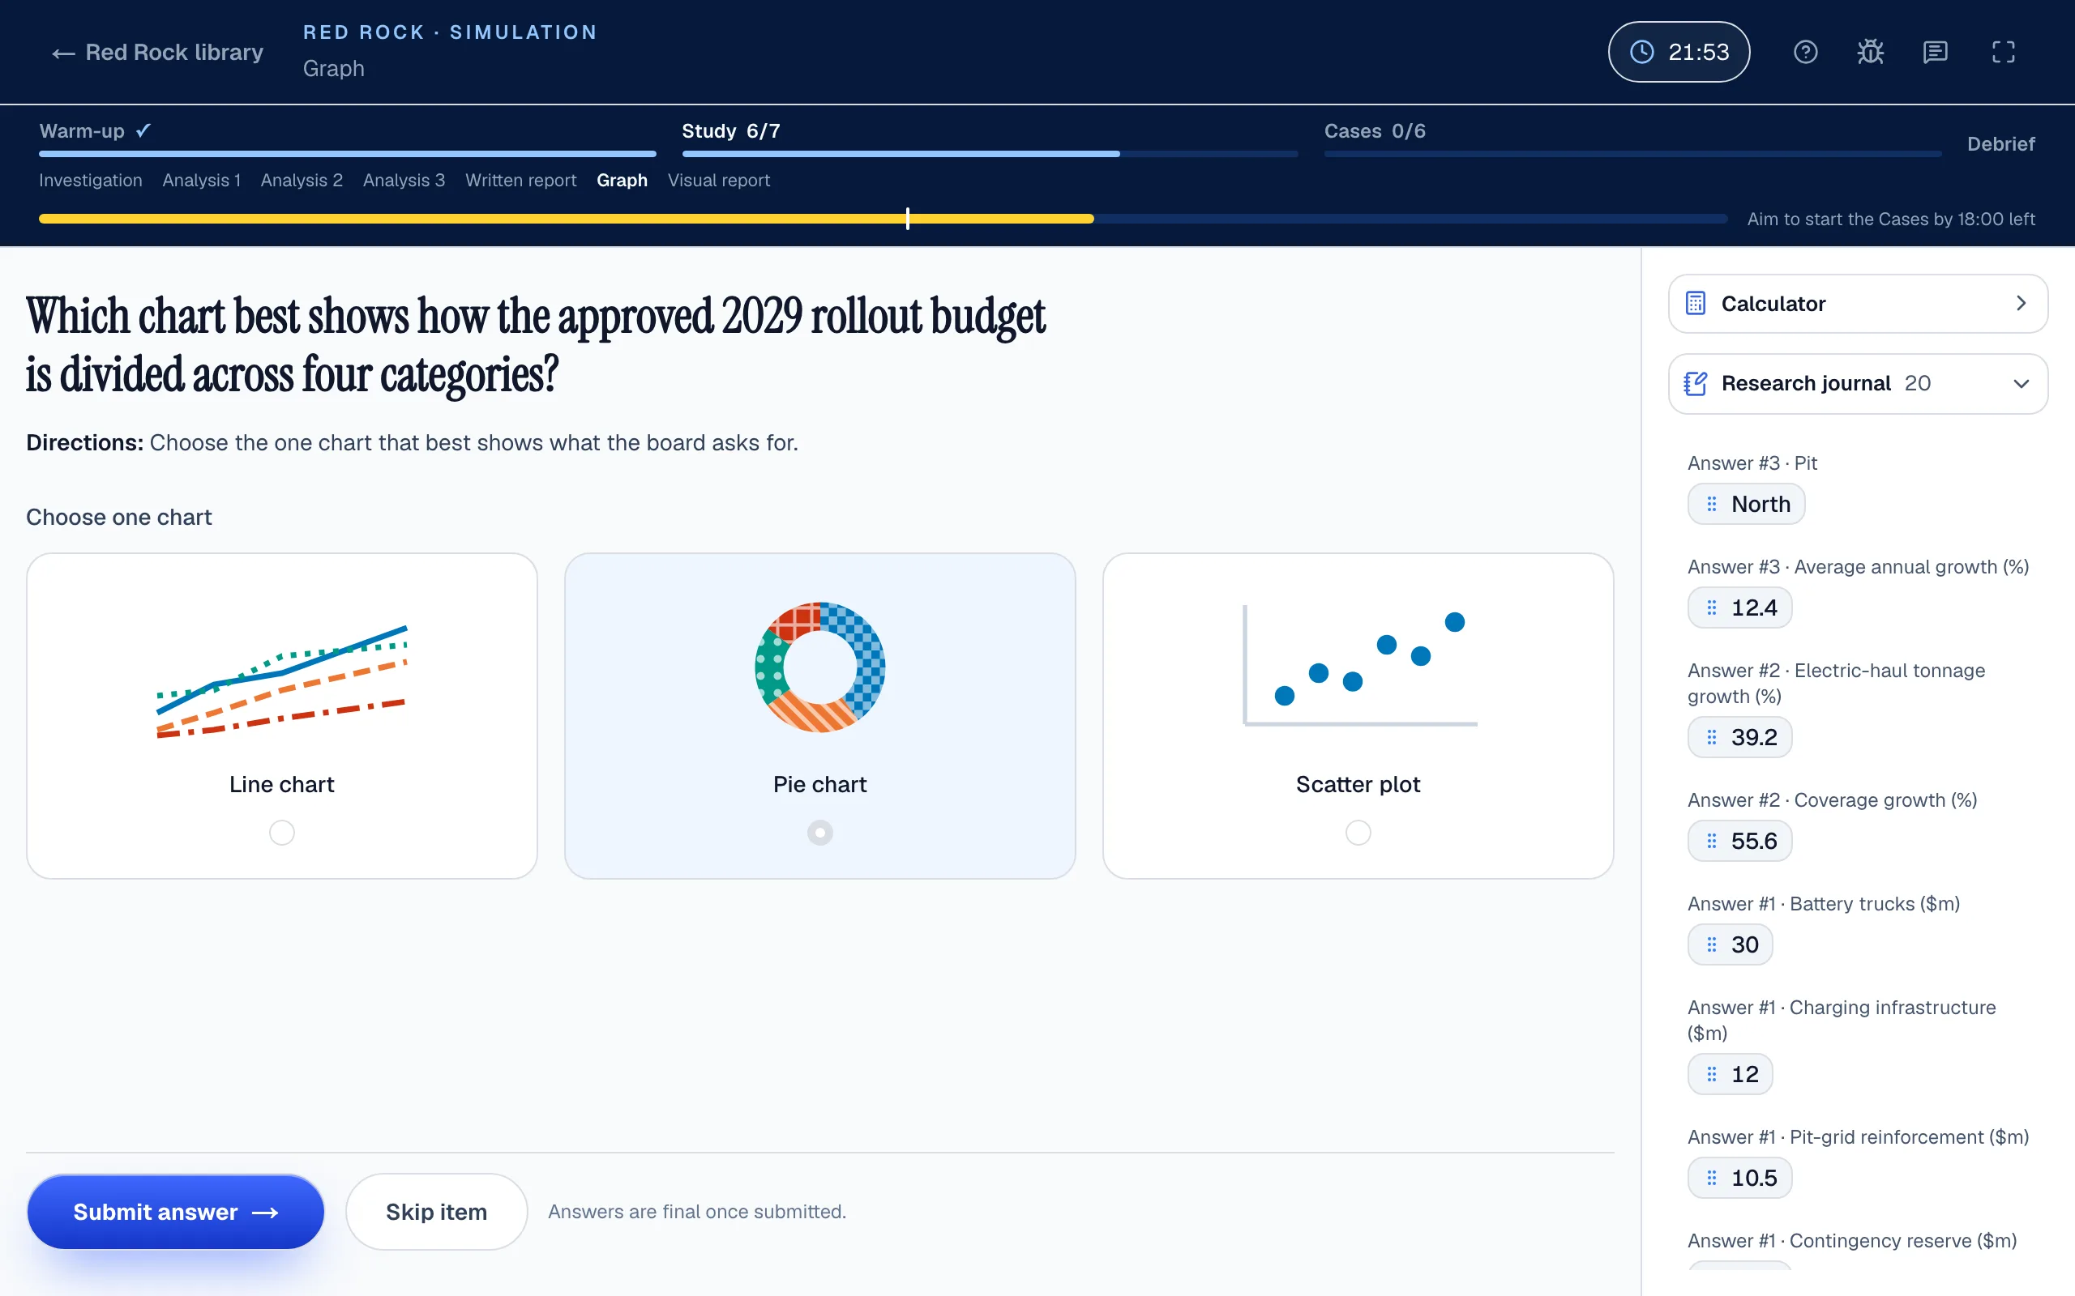Click the Submit answer button
The width and height of the screenshot is (2075, 1296).
click(176, 1211)
